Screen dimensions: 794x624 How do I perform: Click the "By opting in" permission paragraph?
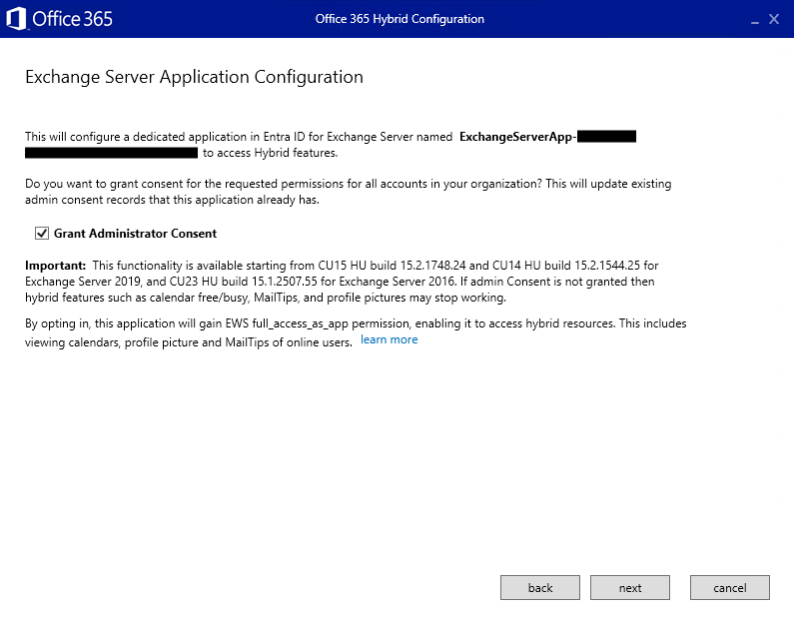(355, 323)
